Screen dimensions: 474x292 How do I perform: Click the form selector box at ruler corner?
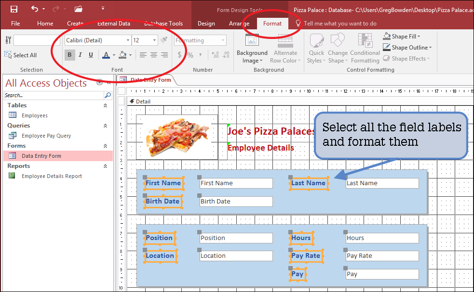[x=122, y=91]
